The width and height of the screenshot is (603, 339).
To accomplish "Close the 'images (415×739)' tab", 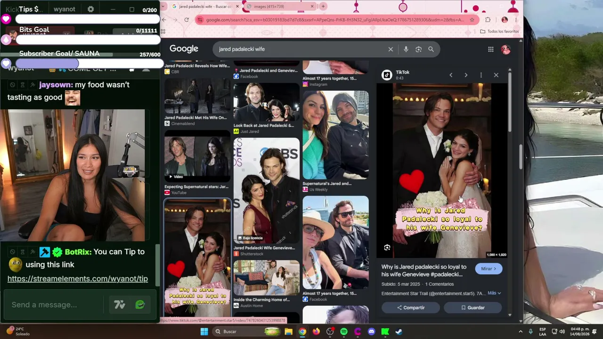I will pos(312,7).
